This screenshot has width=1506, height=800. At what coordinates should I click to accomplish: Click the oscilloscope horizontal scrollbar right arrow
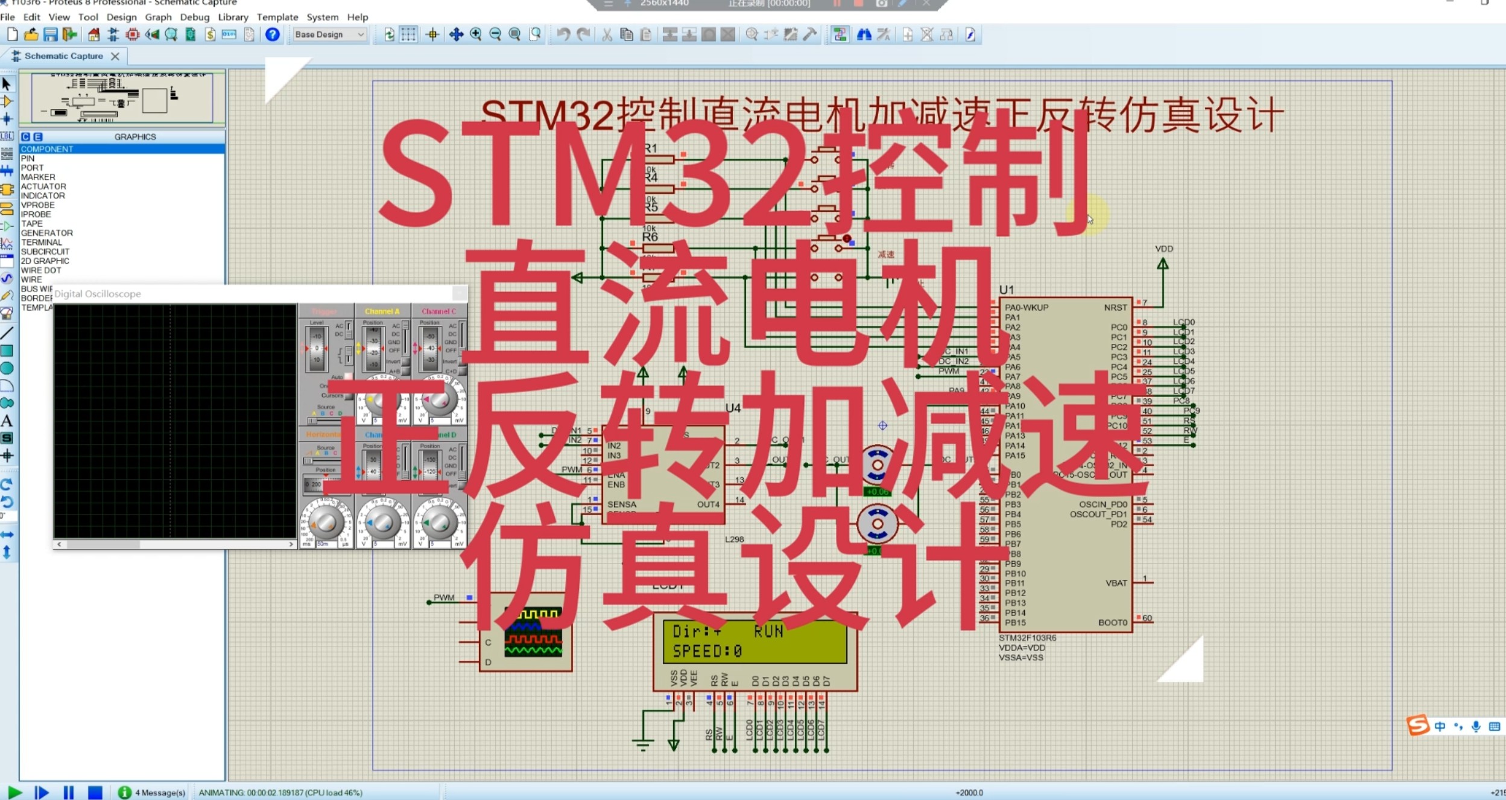(x=291, y=544)
